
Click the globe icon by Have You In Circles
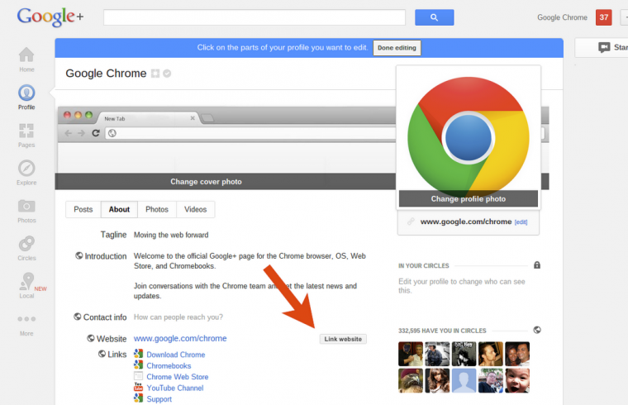click(x=537, y=330)
